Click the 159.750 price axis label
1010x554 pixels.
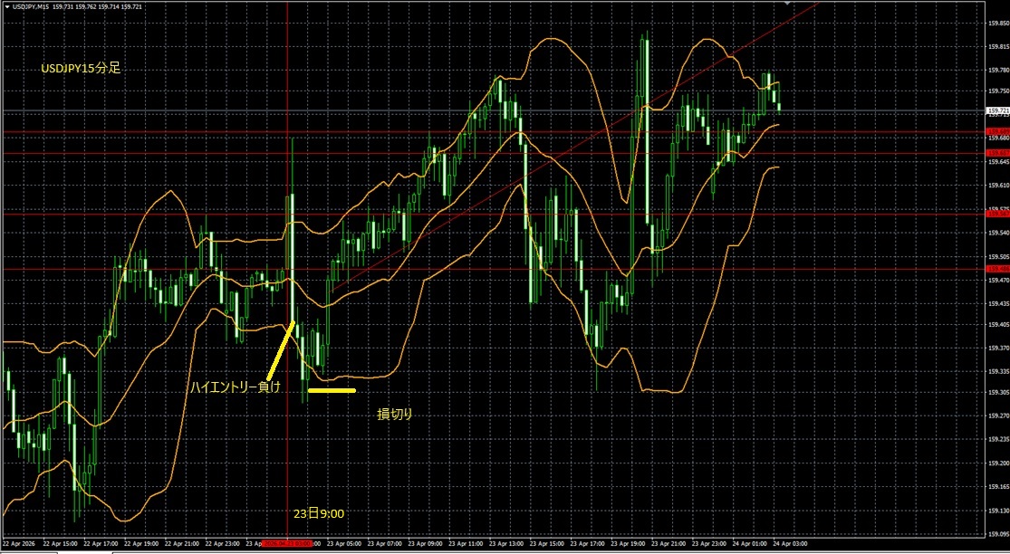(x=996, y=91)
